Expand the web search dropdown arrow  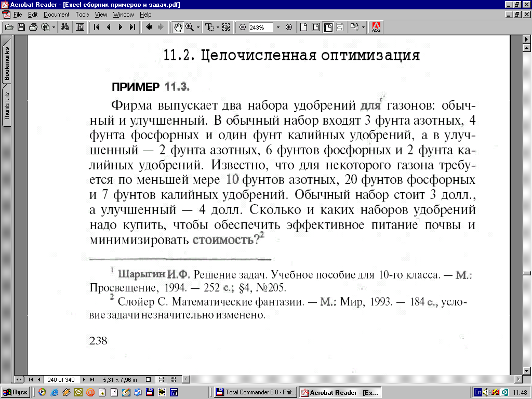[x=54, y=27]
